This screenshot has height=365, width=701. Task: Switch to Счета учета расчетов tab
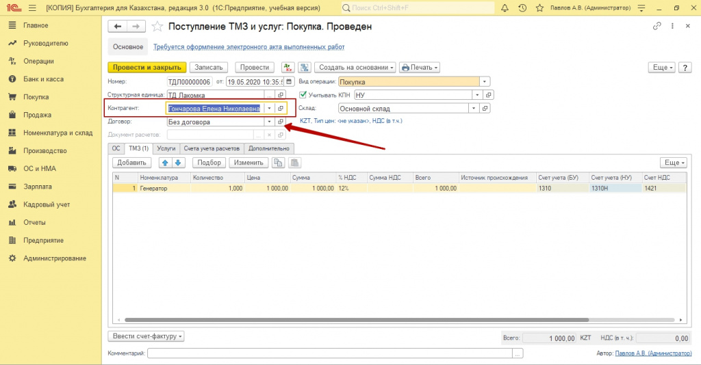click(212, 148)
